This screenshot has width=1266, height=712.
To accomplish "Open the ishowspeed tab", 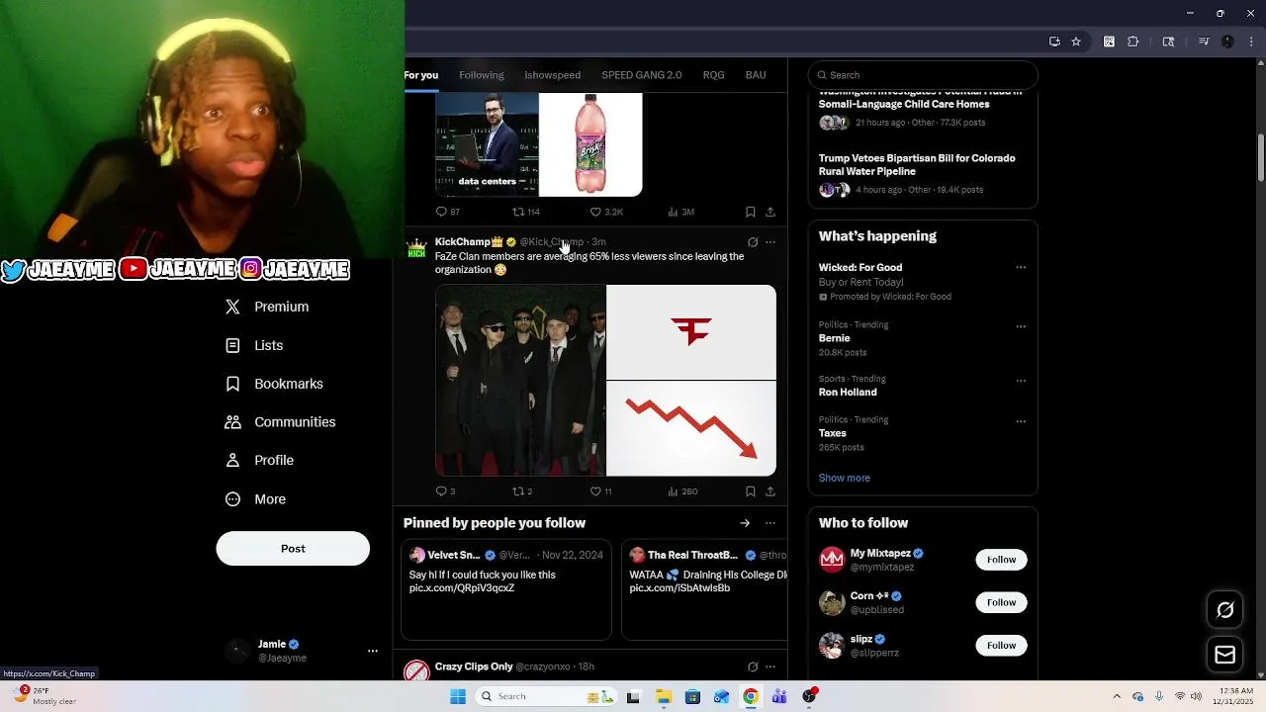I will click(x=553, y=75).
